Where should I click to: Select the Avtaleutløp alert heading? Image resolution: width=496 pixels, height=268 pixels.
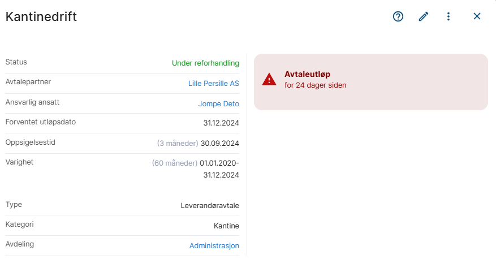(x=307, y=75)
